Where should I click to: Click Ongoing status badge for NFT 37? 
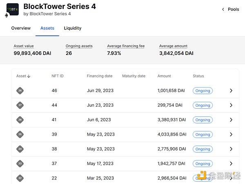pos(203,164)
